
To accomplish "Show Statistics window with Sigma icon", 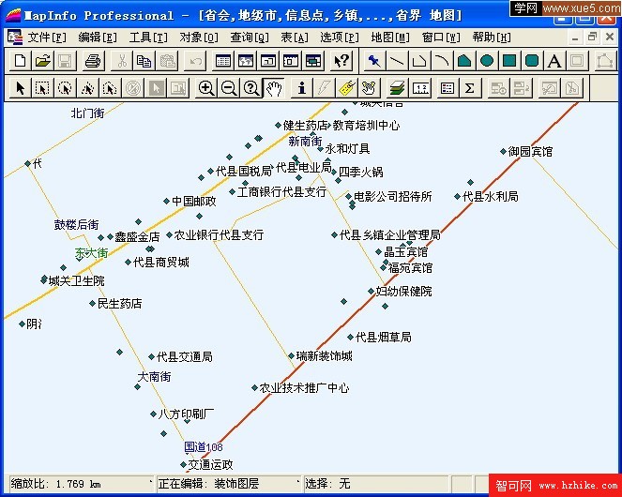I will coord(470,87).
